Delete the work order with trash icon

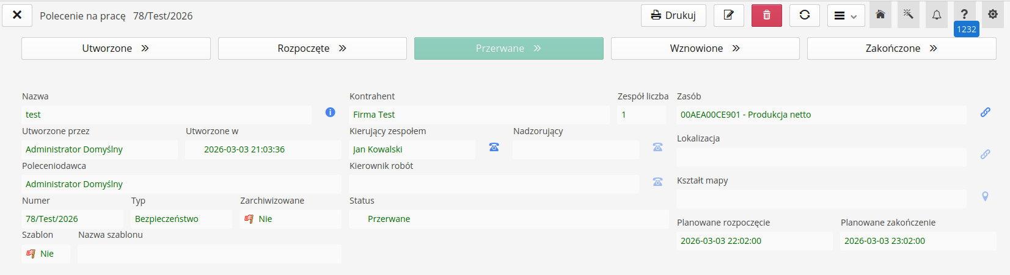tap(766, 15)
